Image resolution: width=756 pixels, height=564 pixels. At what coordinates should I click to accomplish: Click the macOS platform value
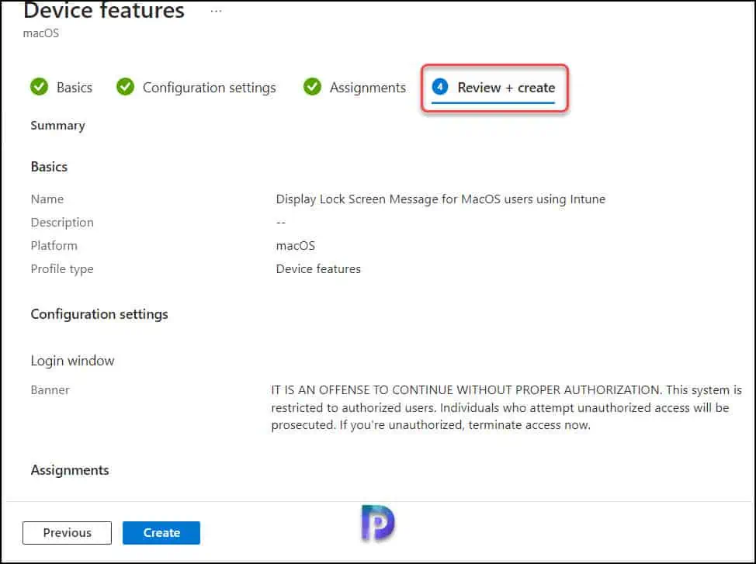click(296, 245)
